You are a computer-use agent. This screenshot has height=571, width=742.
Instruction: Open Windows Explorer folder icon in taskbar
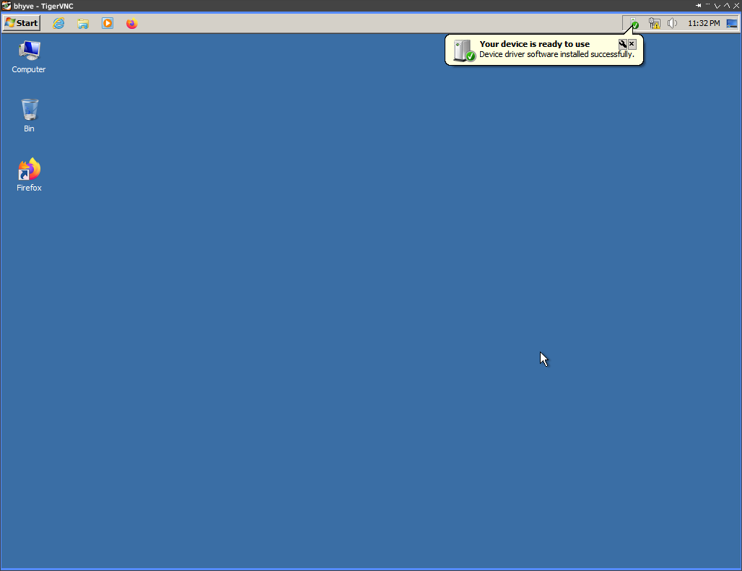[x=83, y=23]
